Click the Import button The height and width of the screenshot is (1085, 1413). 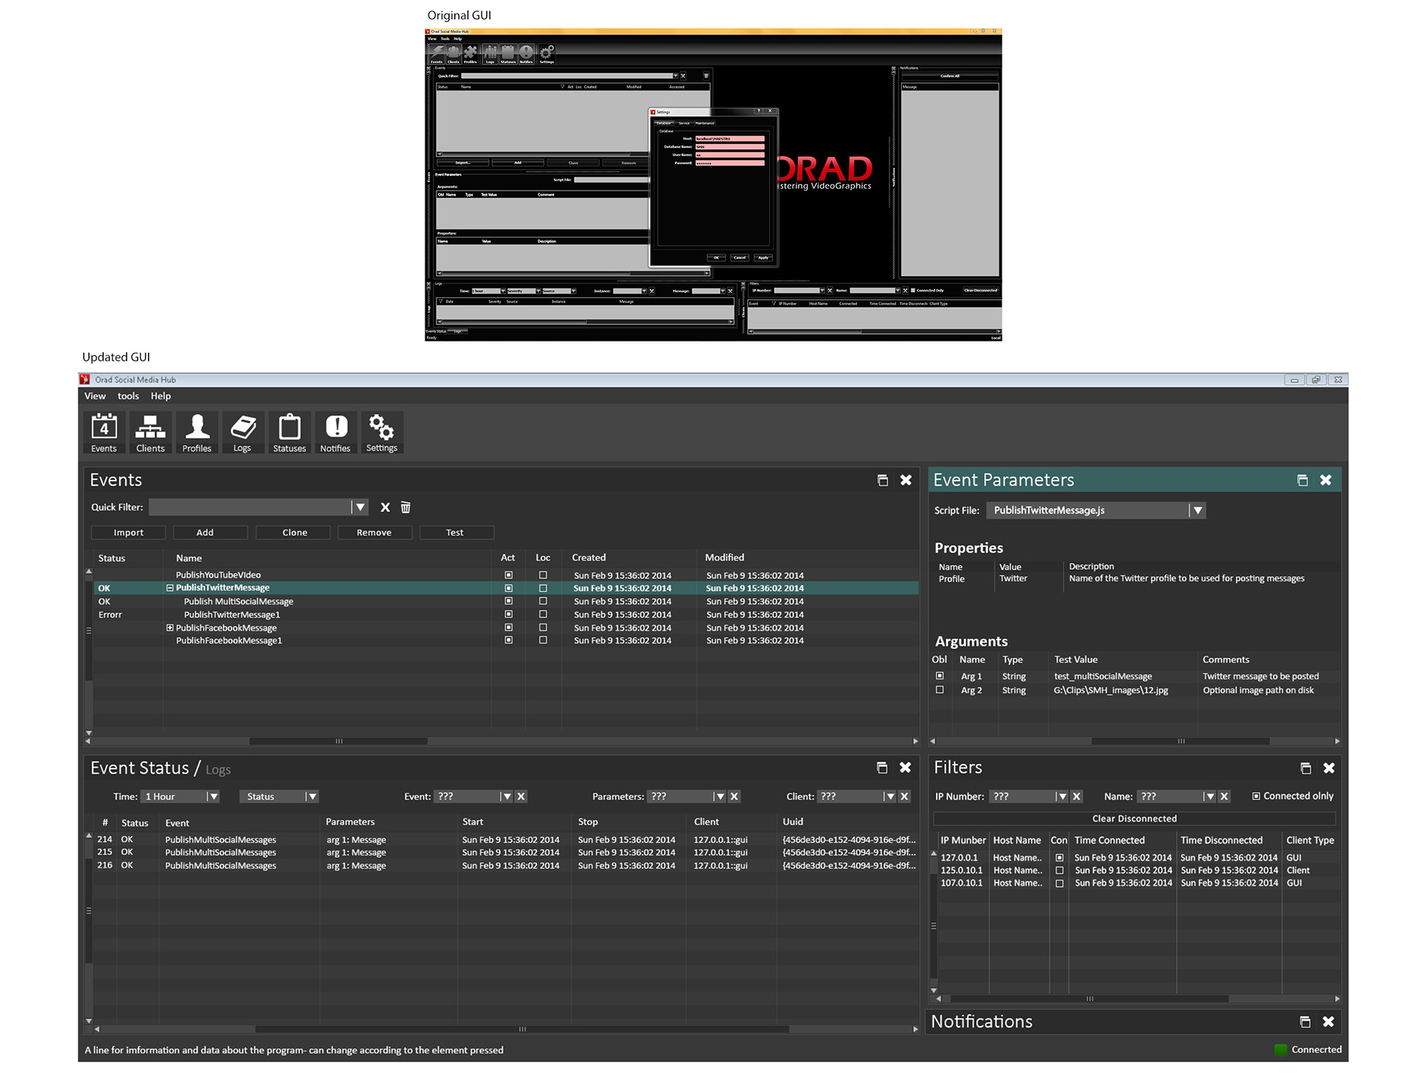(128, 532)
